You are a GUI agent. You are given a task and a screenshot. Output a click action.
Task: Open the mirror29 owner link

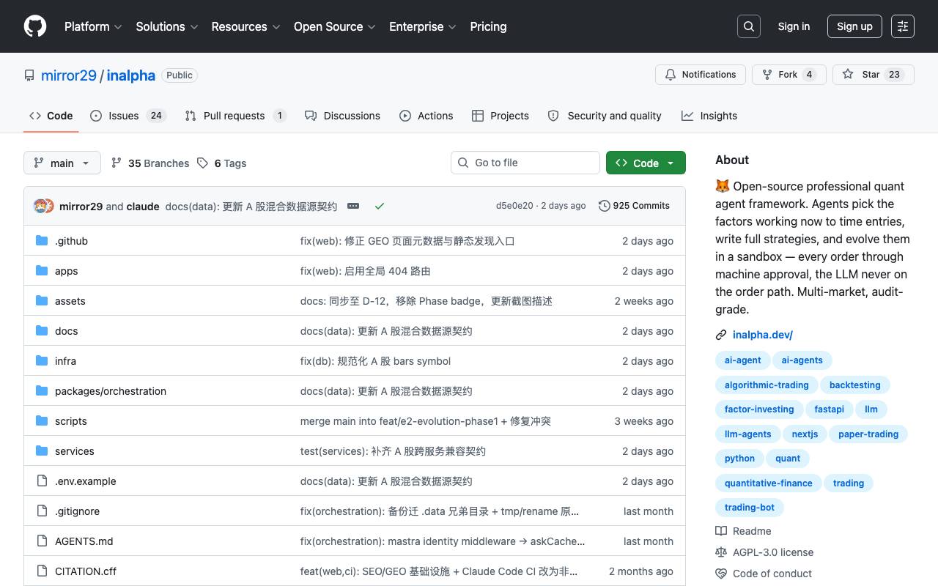[x=69, y=75]
